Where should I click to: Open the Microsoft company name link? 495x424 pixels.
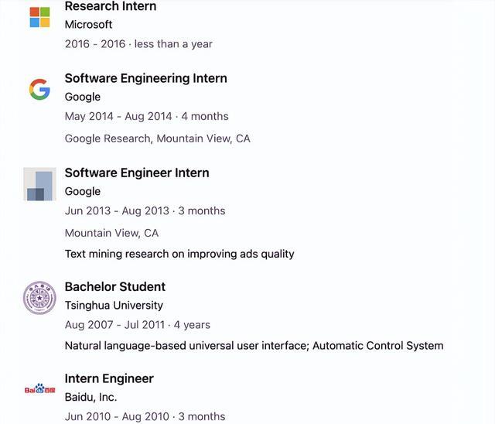tap(88, 24)
